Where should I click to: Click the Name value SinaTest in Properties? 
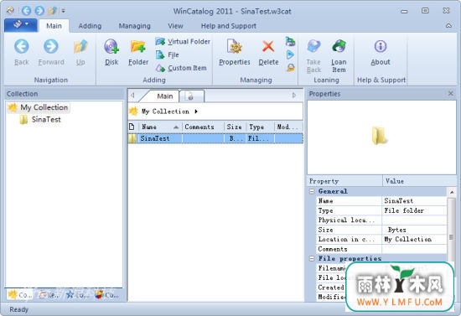[414, 201]
